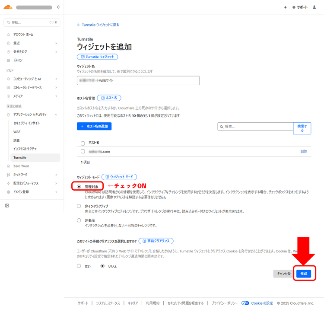Click the compute icon beside コンピューティングと AI
The width and height of the screenshot is (324, 309).
[x=9, y=79]
